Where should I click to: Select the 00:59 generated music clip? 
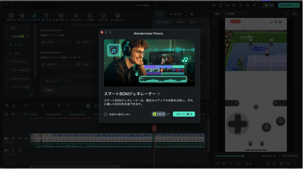coord(56,64)
